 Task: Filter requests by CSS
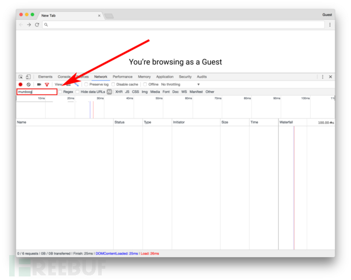135,91
